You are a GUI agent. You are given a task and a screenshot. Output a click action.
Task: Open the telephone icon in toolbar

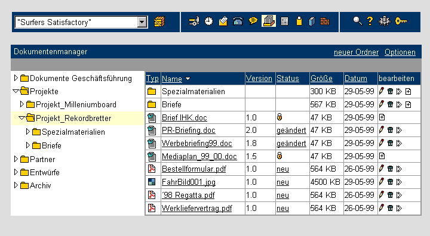(x=238, y=21)
